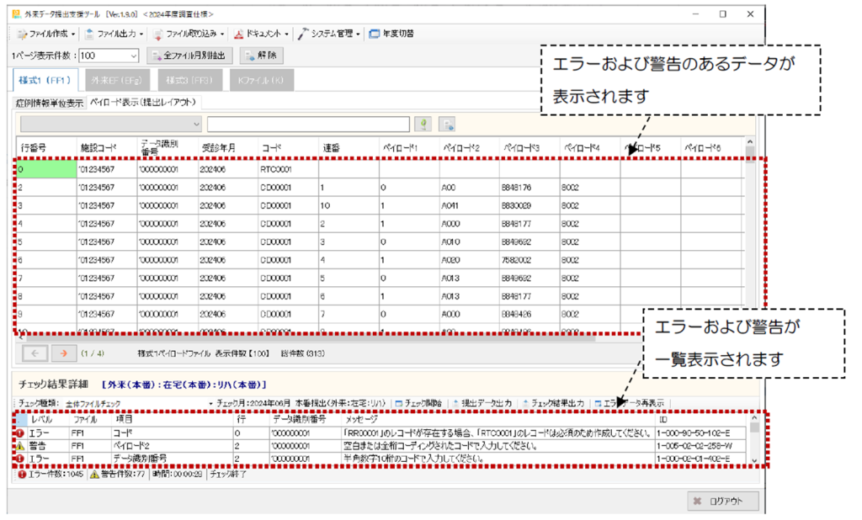Click the ペイロード3 column header

pos(529,148)
